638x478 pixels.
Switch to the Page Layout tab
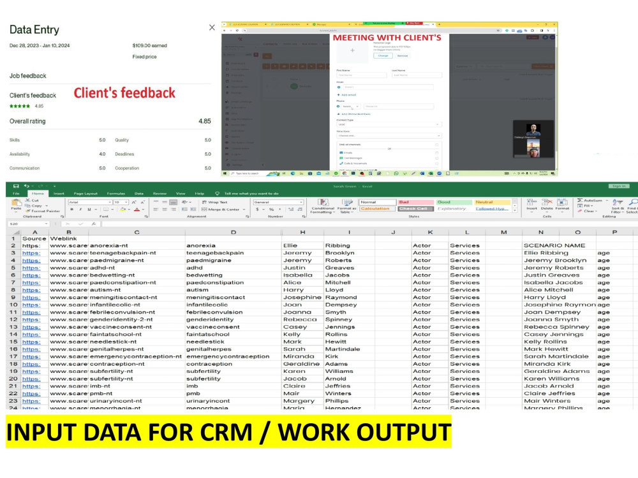(x=85, y=194)
